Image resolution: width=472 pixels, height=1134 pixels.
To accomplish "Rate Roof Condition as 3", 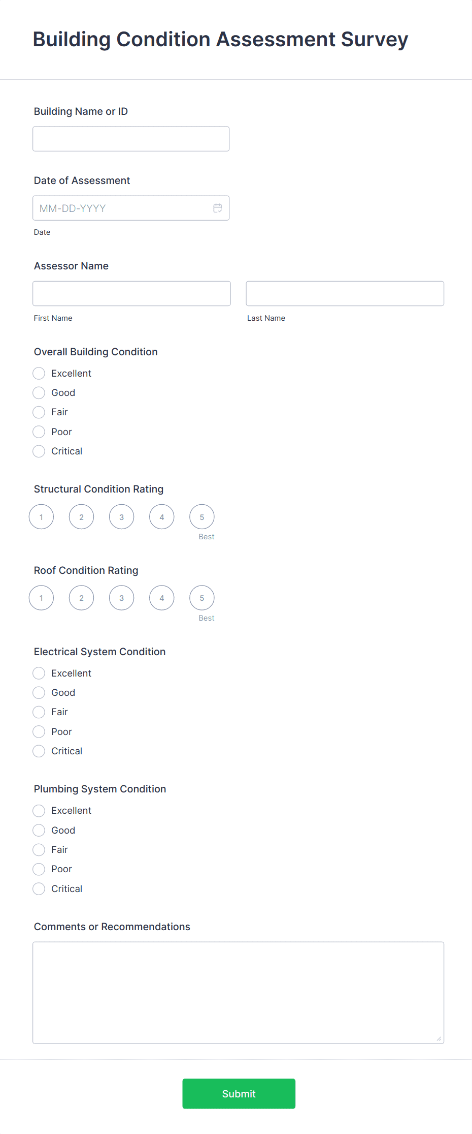I will click(121, 598).
